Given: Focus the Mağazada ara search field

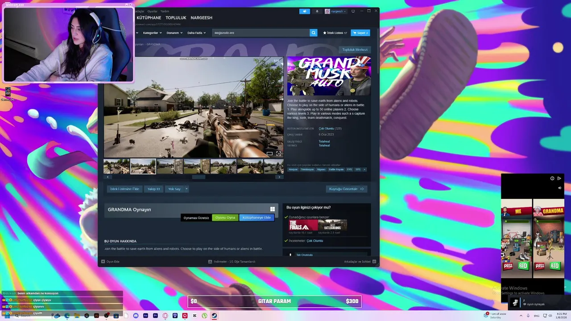Looking at the screenshot, I should coord(261,33).
